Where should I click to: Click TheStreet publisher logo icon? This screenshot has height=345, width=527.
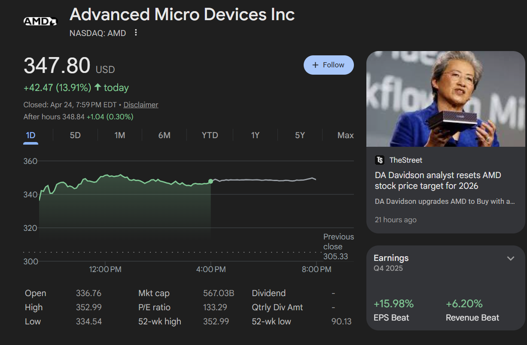(380, 160)
